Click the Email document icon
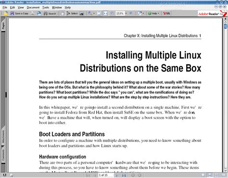Image resolution: width=228 pixels, height=178 pixels. coord(39,13)
